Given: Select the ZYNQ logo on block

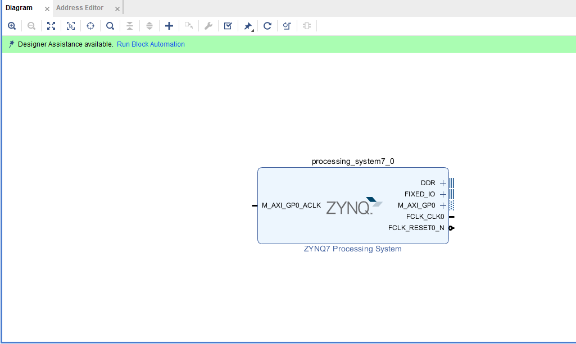Looking at the screenshot, I should (354, 206).
